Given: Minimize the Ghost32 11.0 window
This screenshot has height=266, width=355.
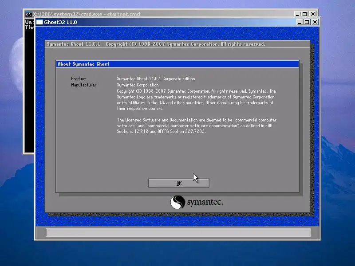Looking at the screenshot, I should 299,22.
